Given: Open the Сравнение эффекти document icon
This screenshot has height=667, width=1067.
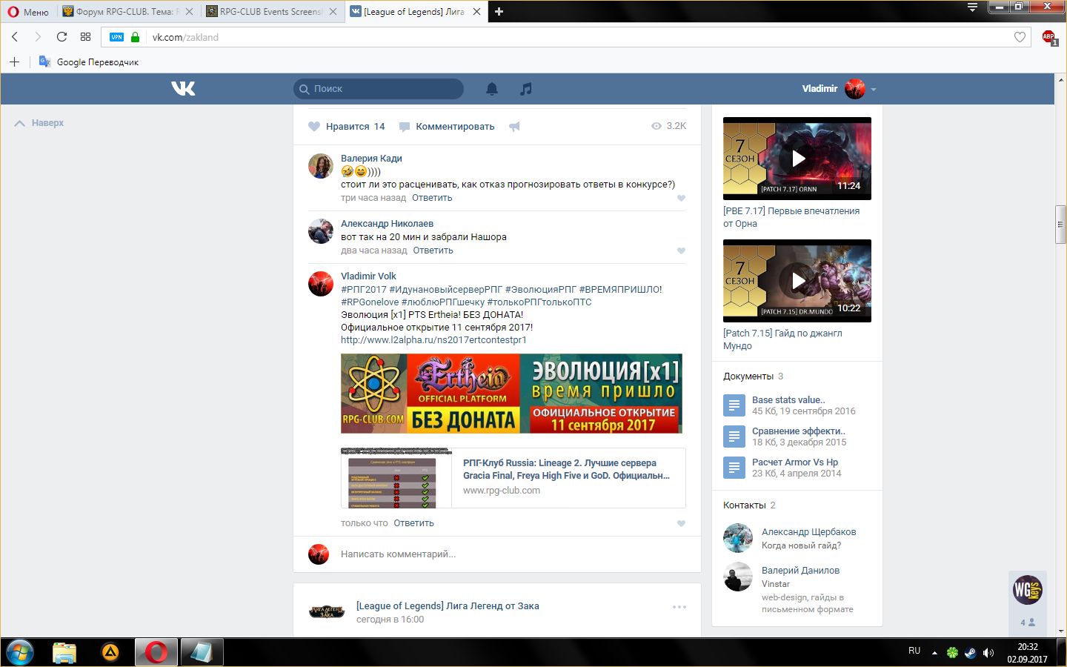Looking at the screenshot, I should (x=734, y=437).
